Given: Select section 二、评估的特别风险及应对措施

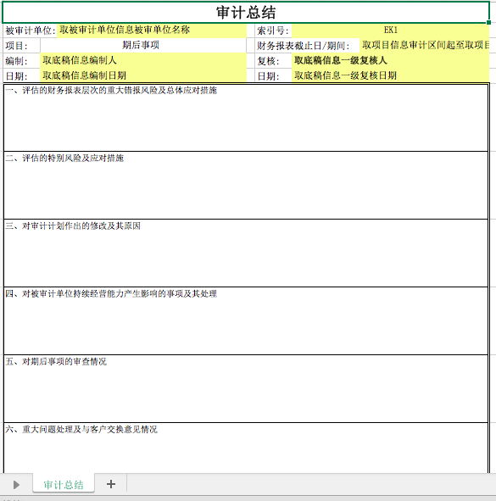Looking at the screenshot, I should [246, 186].
